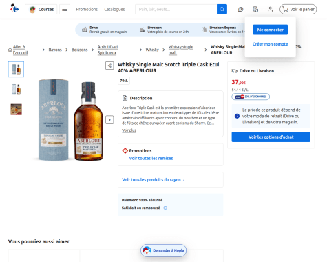Click the blue search magnifier button
The image size is (327, 262).
tap(222, 9)
